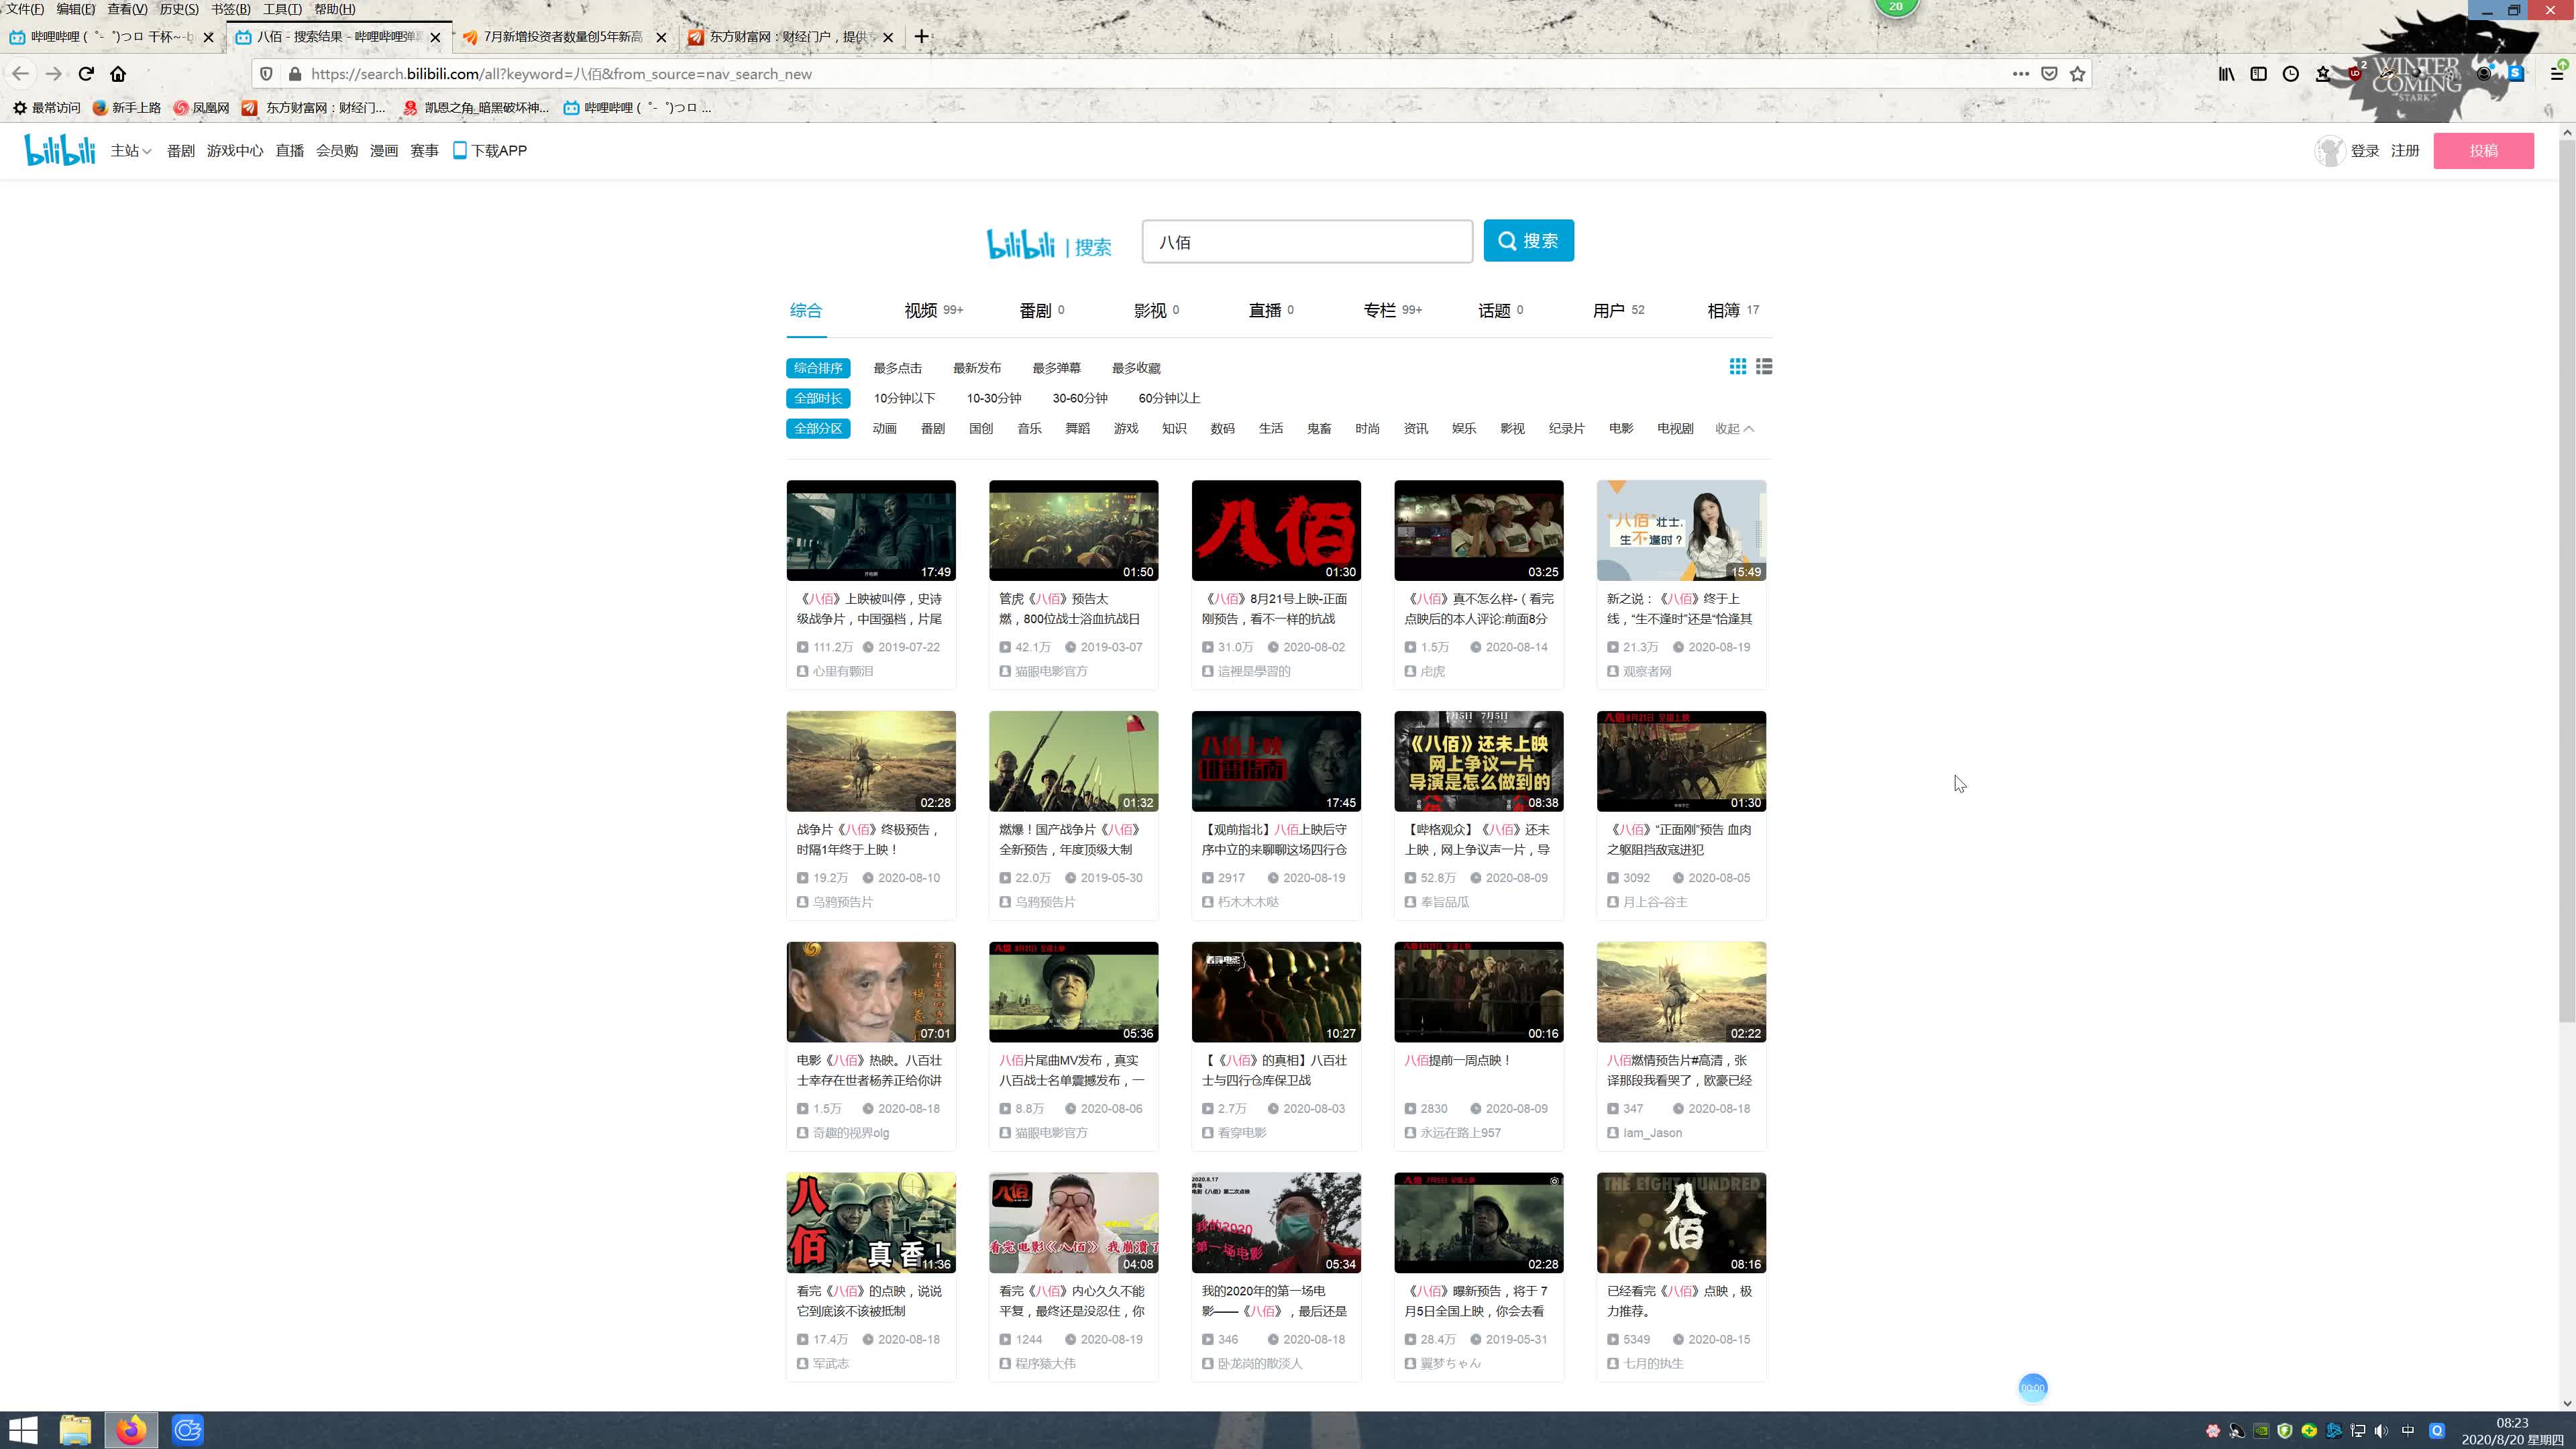Screen dimensions: 2576x1449
Task: Open 看完《八佰》的点映 video thumbnail
Action: (871, 1223)
